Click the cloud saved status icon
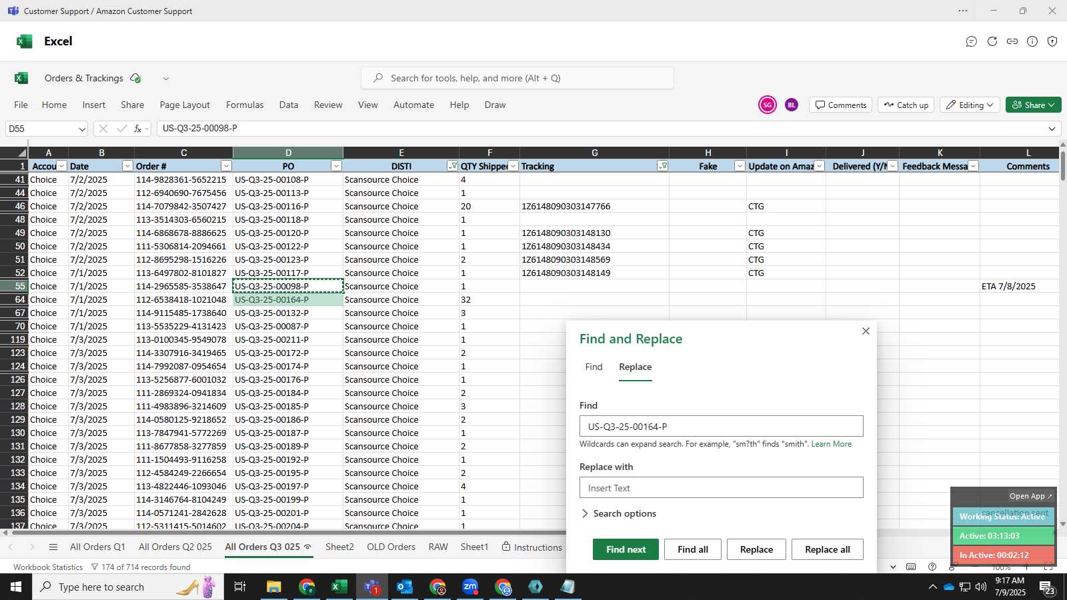The image size is (1067, 600). point(136,78)
